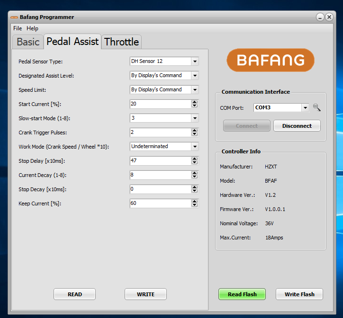Decrease Keep Current spinner value
Viewport: 343px width, 318px height.
[x=194, y=205]
